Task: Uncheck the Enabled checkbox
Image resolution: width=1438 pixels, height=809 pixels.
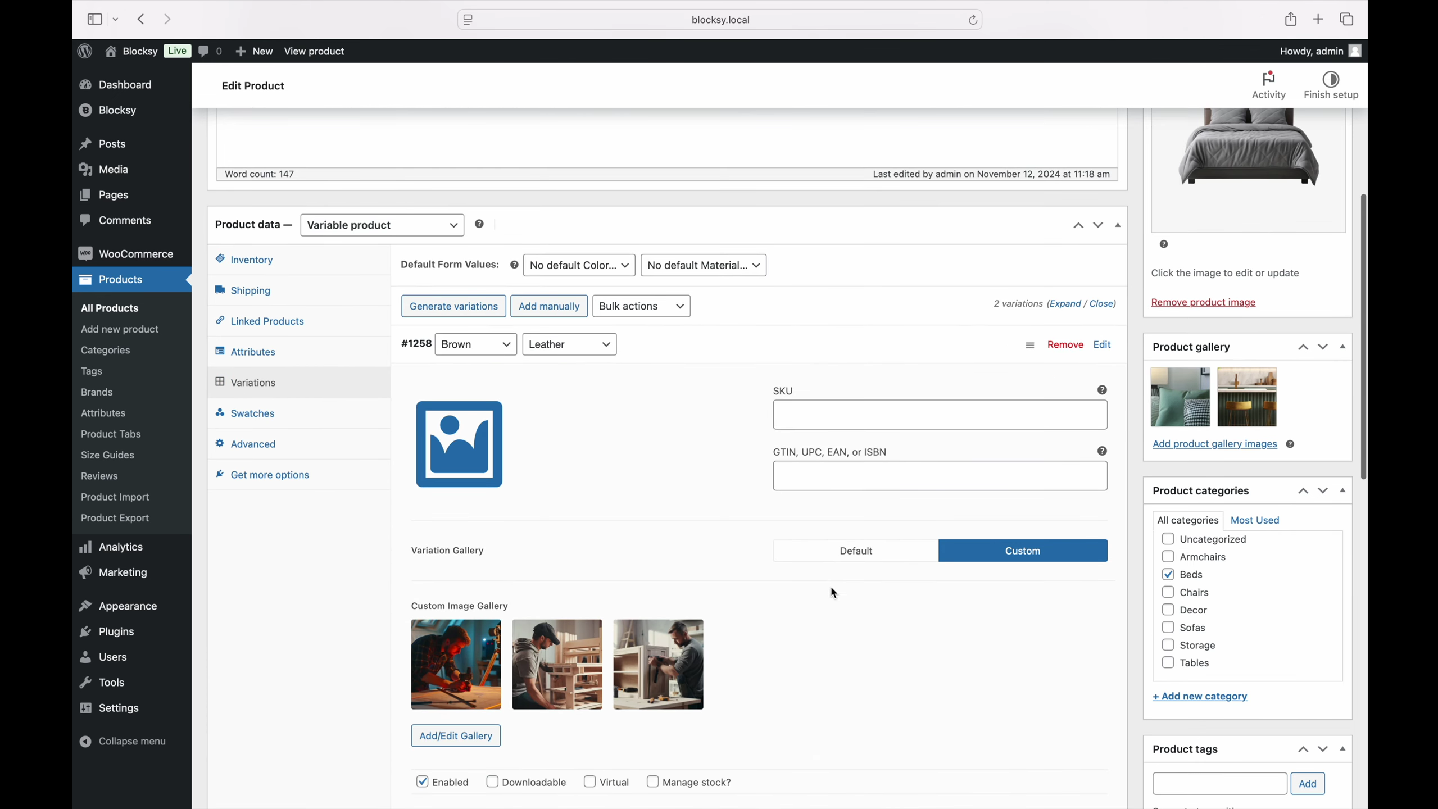Action: (422, 781)
